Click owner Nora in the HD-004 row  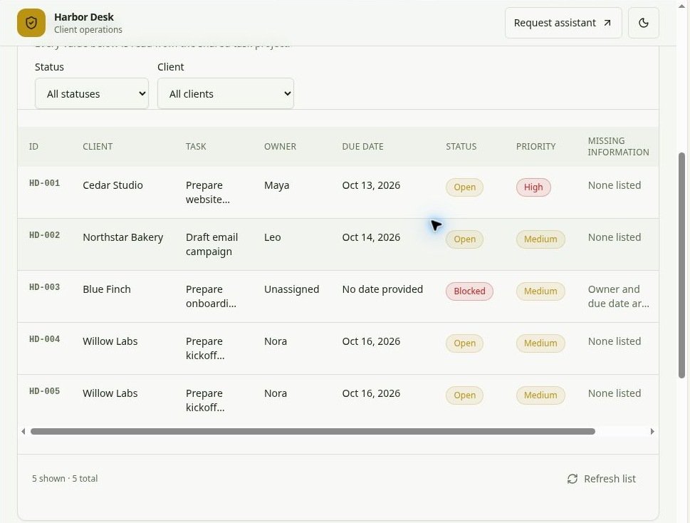pyautogui.click(x=276, y=341)
